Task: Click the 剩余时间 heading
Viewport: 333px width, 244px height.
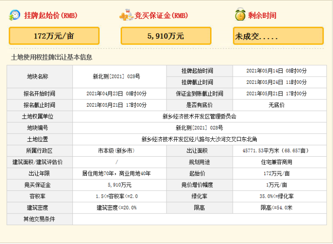Action: pyautogui.click(x=262, y=15)
